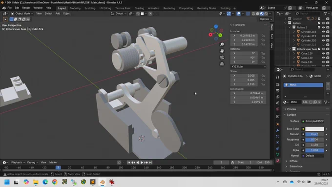Viewport: 332px width, 187px height.
Task: Click the Principled BSDF surface shader button
Action: point(313,122)
